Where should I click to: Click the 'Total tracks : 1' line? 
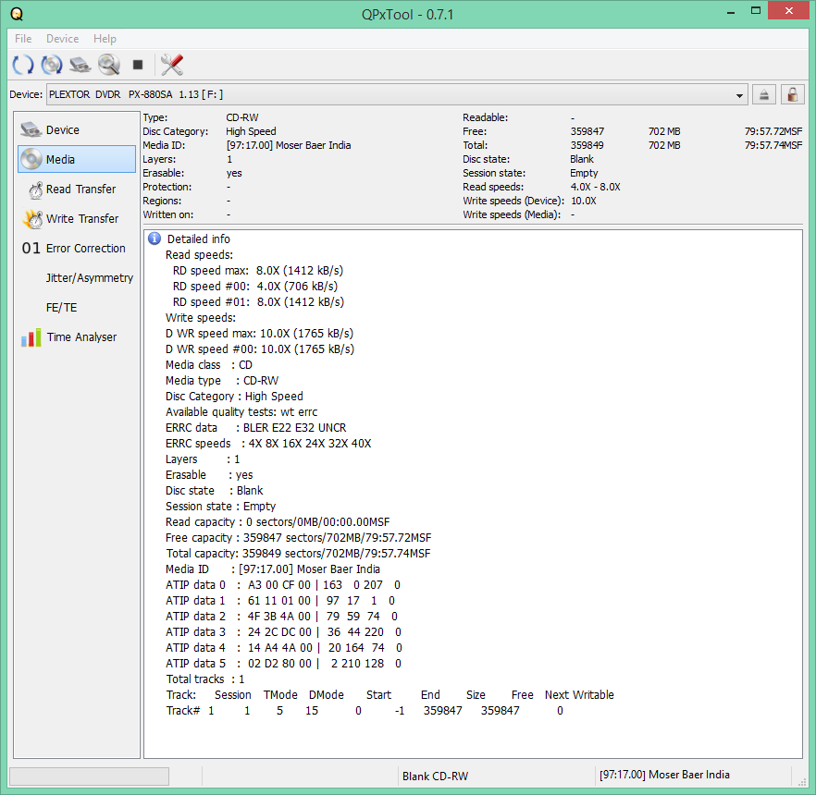pos(205,679)
